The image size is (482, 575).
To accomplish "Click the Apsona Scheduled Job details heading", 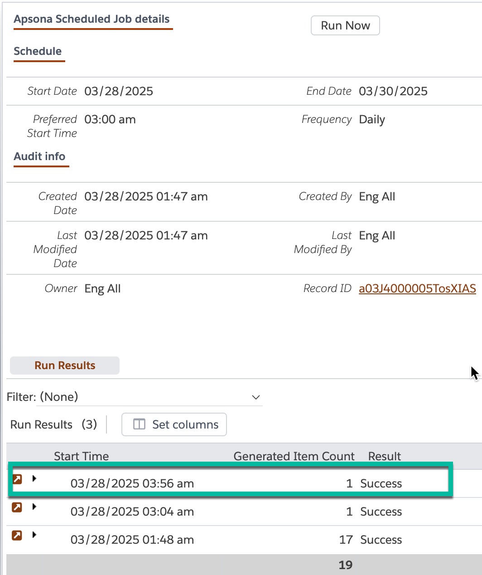I will click(x=92, y=19).
